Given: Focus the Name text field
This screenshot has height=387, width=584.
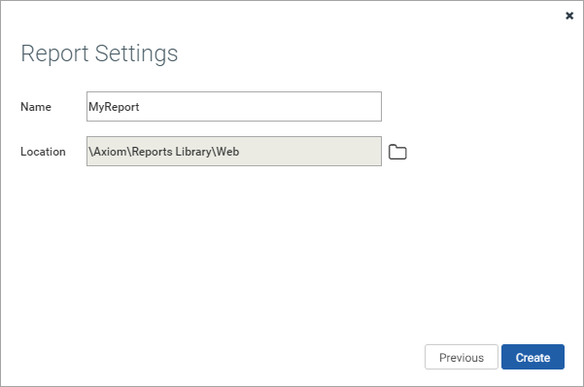Looking at the screenshot, I should coord(234,107).
